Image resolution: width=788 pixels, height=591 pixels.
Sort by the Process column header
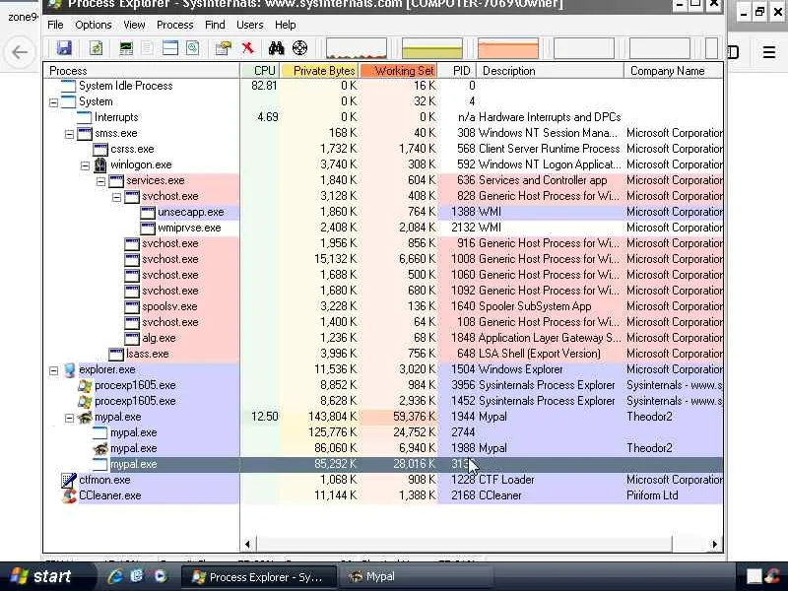[x=142, y=71]
